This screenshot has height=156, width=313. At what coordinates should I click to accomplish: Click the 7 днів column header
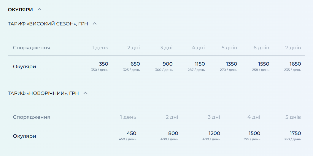293,48
